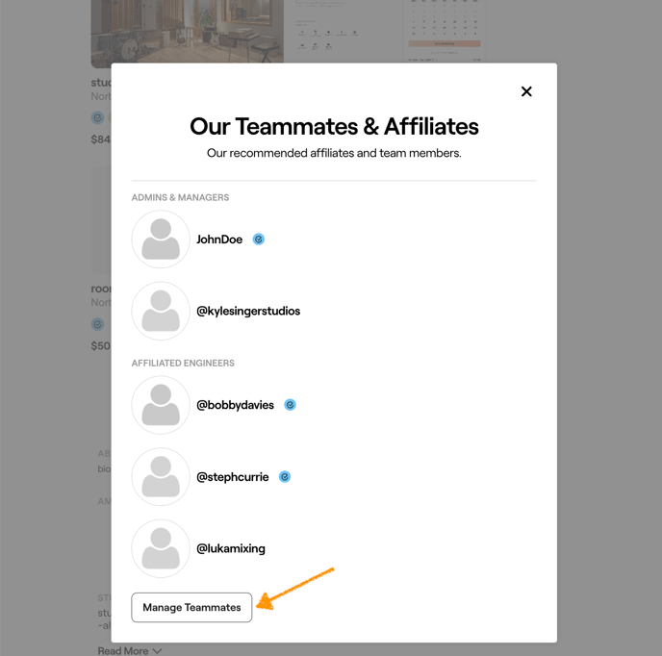Click the verified badge next to JohnDoe
The image size is (662, 656).
point(259,240)
